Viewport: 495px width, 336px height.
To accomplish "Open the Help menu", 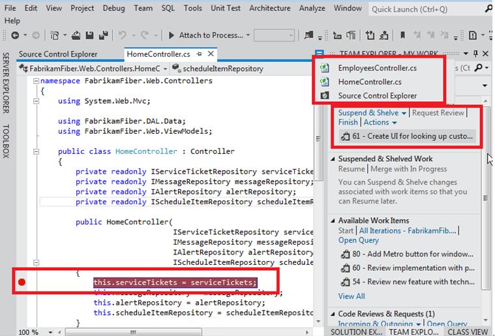I will click(12, 21).
